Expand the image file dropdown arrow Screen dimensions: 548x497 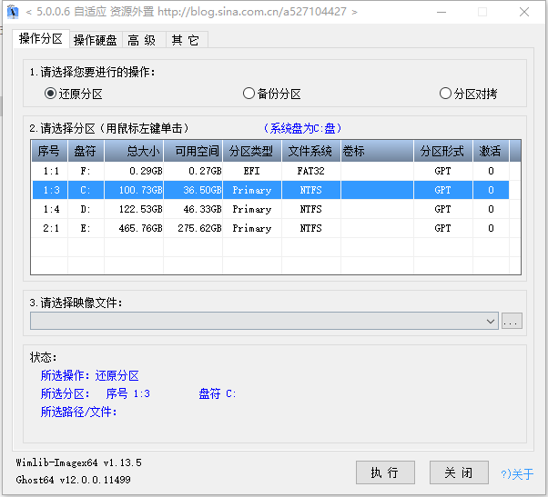point(491,321)
